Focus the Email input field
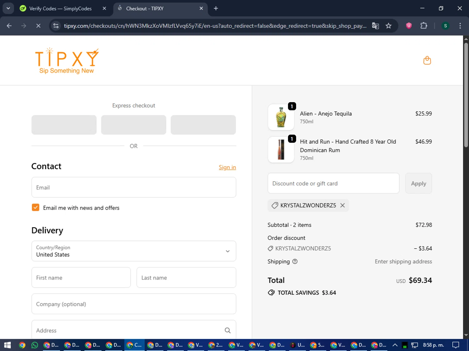Screen dimensions: 469x351 tap(134, 187)
